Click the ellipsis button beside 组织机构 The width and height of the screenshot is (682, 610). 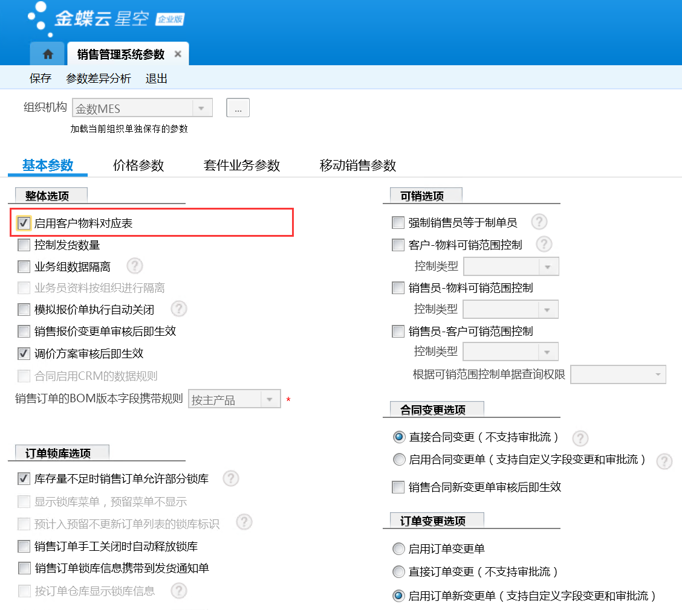(x=238, y=109)
